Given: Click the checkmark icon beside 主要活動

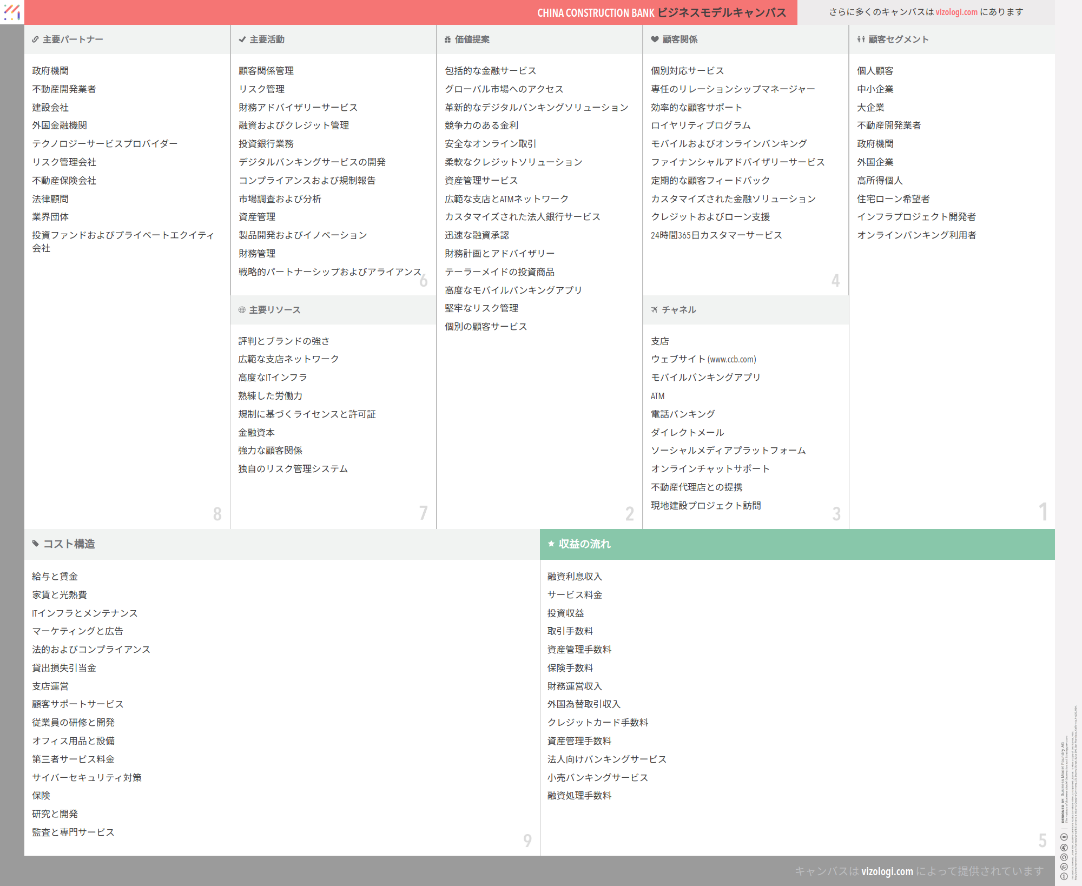Looking at the screenshot, I should pyautogui.click(x=242, y=39).
